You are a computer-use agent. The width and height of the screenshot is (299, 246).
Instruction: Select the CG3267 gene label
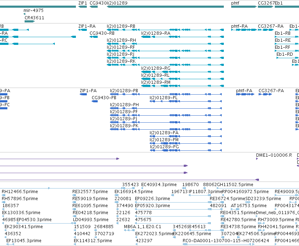266,3
